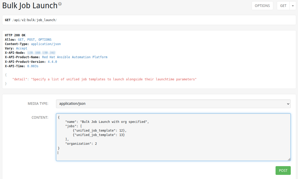Click 'Red Hat Ansible Automation Platform' product name

pos(75,57)
